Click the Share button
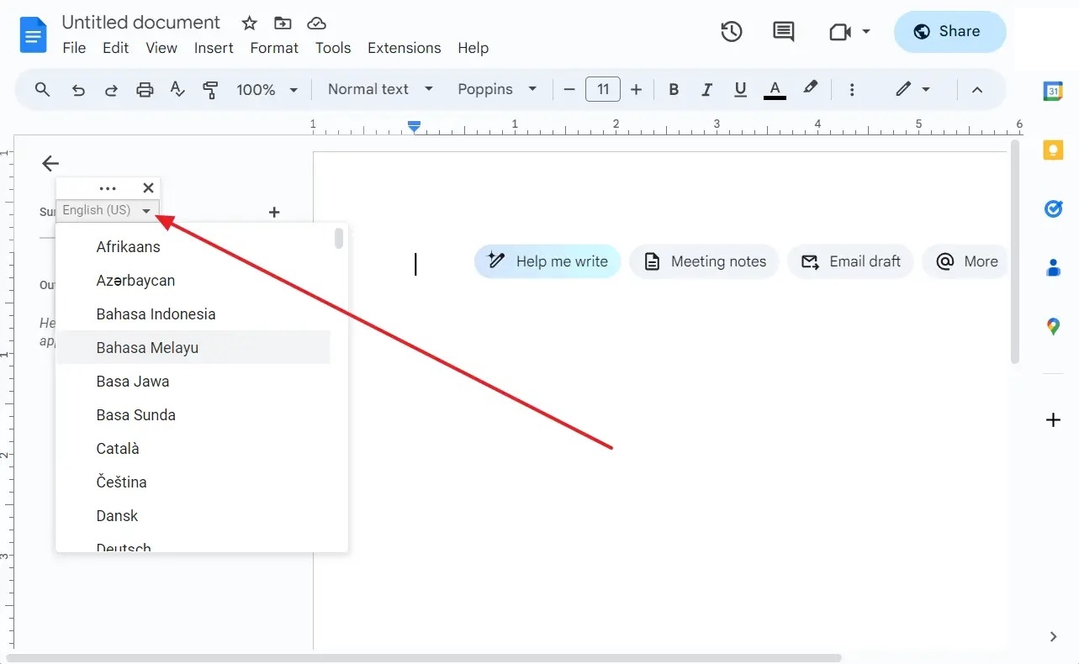This screenshot has width=1079, height=664. [949, 31]
